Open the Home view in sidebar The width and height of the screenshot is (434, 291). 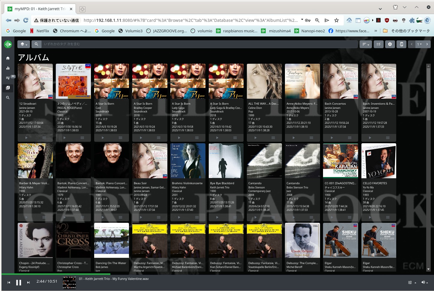[x=8, y=58]
